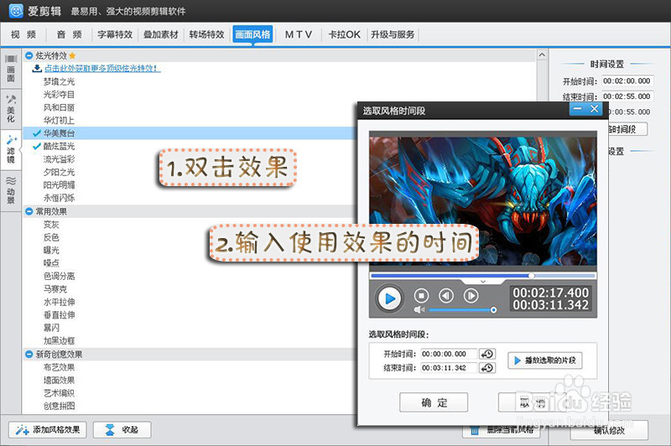This screenshot has width=671, height=446.
Task: Select the 动景 sidebar category
Action: [11, 190]
